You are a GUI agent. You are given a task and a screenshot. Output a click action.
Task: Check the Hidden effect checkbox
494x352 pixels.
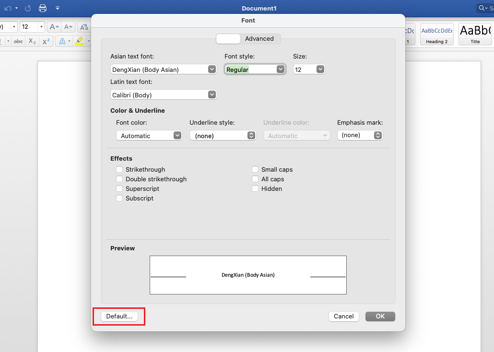click(x=255, y=188)
